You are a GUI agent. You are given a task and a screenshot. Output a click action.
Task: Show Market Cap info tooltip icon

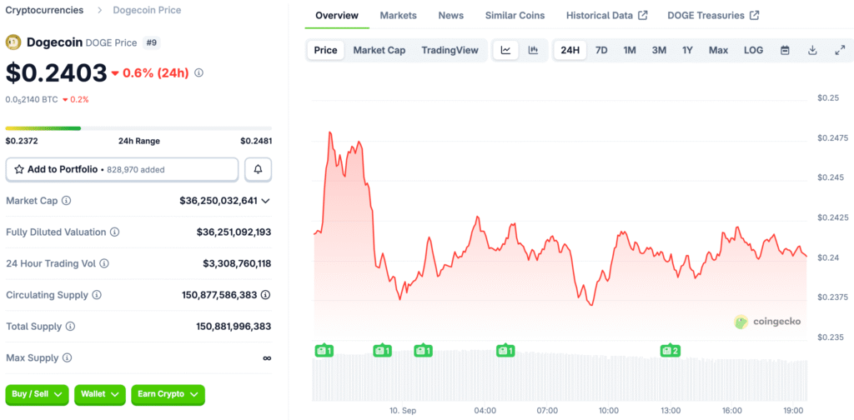pos(66,201)
